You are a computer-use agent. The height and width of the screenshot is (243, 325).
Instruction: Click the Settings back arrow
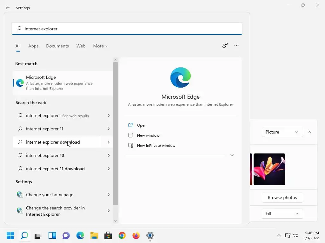point(8,8)
